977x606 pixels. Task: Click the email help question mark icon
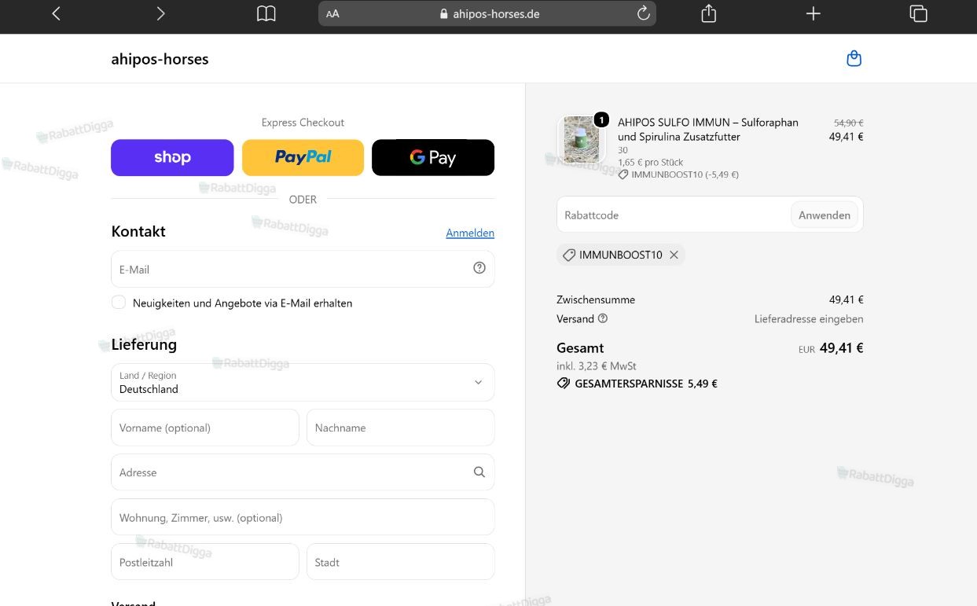[x=479, y=268]
